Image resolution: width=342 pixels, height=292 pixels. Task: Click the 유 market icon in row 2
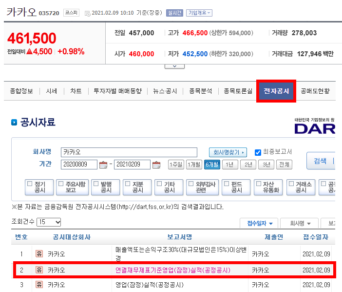39,270
